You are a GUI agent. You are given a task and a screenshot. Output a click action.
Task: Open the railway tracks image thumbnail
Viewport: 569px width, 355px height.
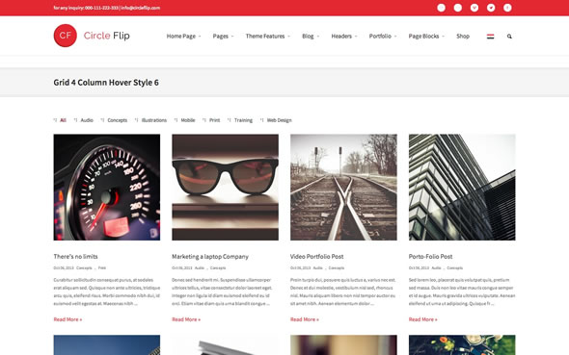point(343,187)
